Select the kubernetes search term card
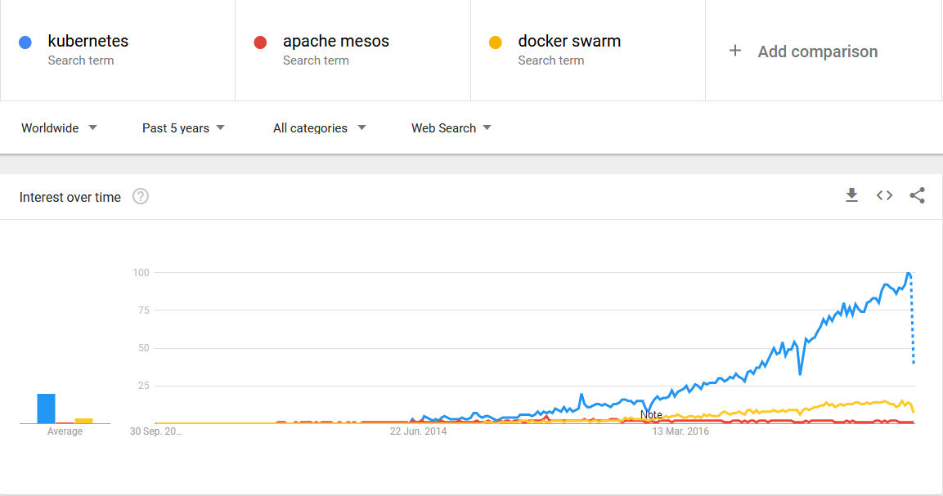The width and height of the screenshot is (943, 496). (x=118, y=49)
